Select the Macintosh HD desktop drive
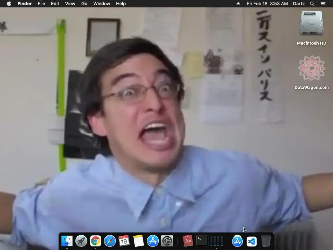 click(x=312, y=28)
